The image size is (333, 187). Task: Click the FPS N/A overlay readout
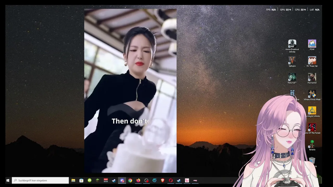(x=271, y=10)
